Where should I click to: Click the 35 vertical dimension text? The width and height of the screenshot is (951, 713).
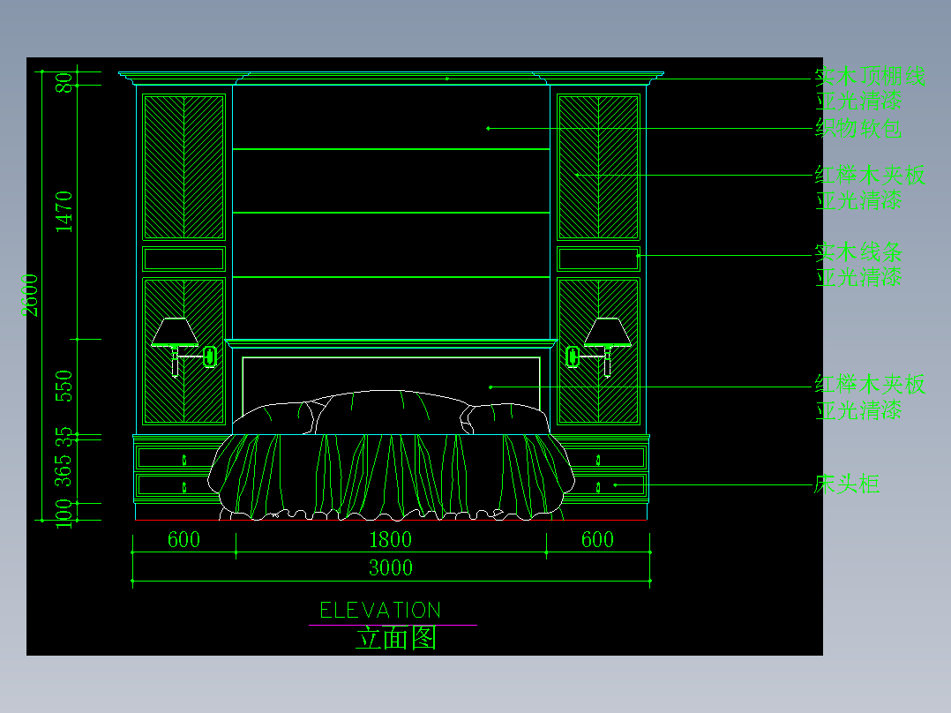pos(64,437)
